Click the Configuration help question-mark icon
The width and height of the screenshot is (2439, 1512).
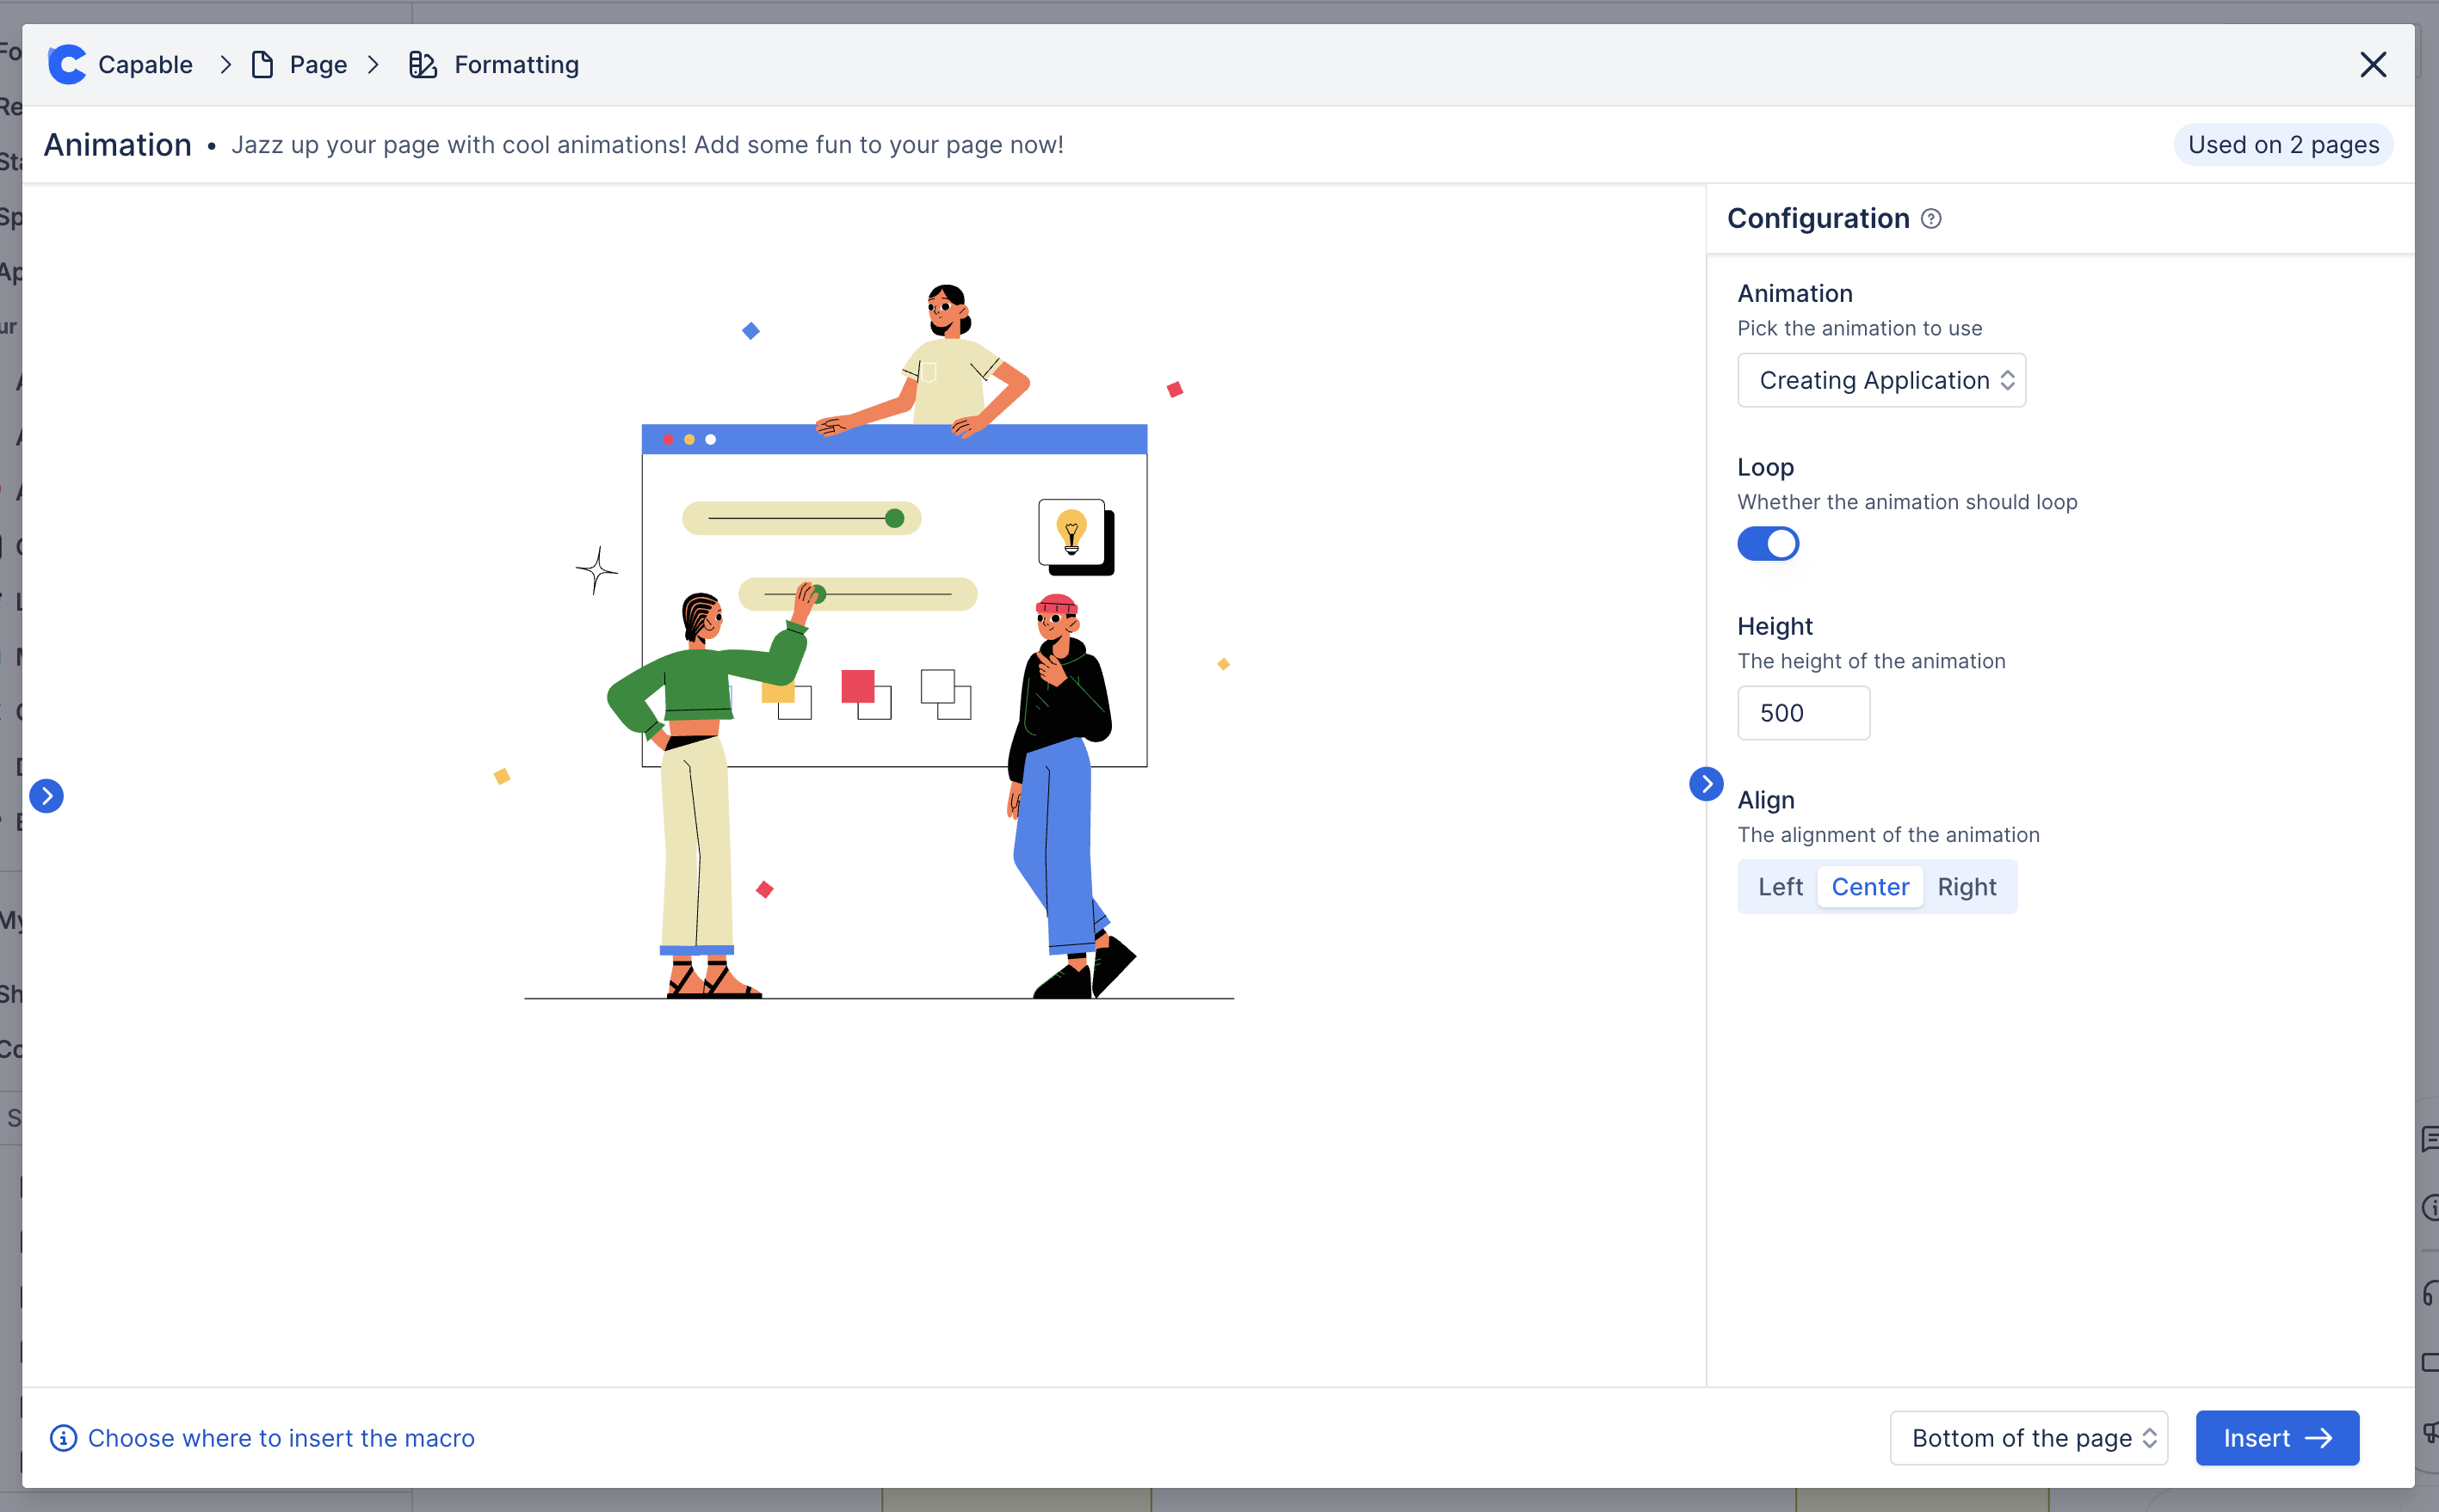(1932, 219)
